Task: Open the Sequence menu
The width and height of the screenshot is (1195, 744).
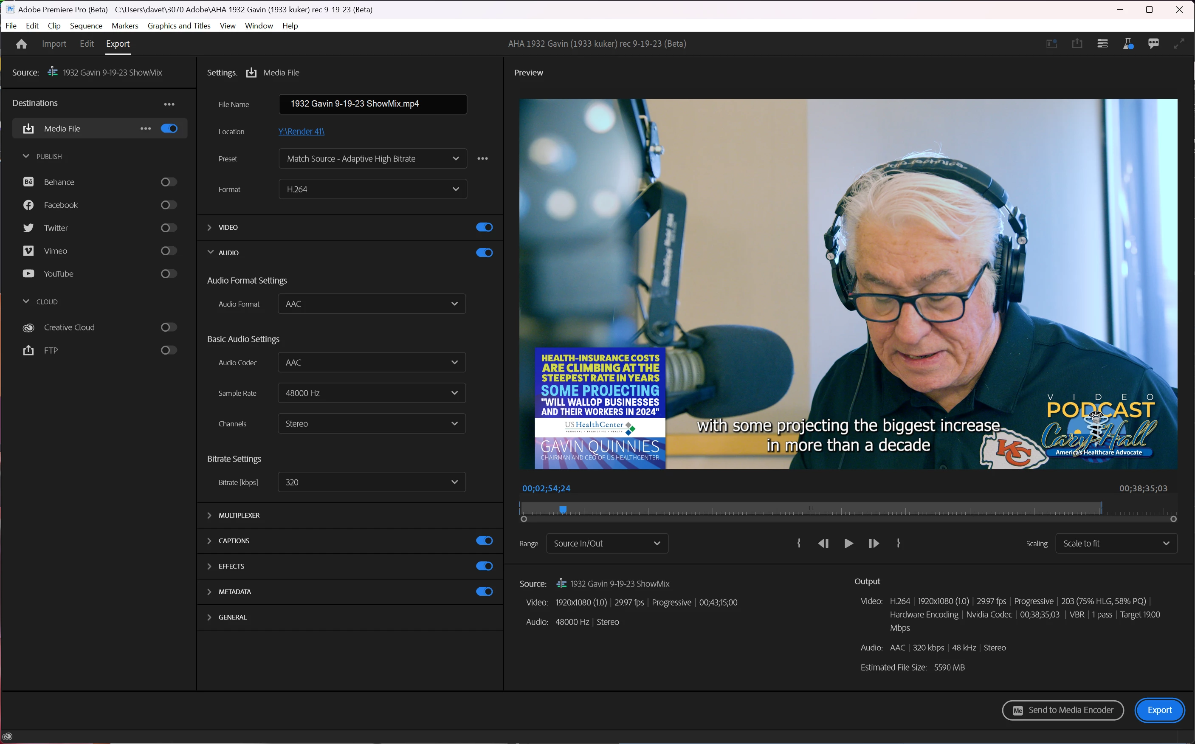Action: (86, 25)
